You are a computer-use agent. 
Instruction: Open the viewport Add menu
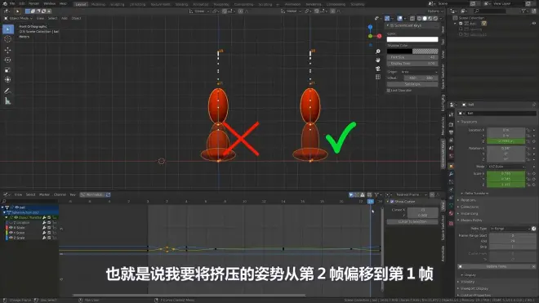[65, 18]
